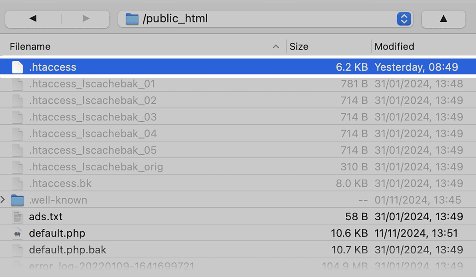Select the .htaccess file
The width and height of the screenshot is (476, 277).
point(53,67)
